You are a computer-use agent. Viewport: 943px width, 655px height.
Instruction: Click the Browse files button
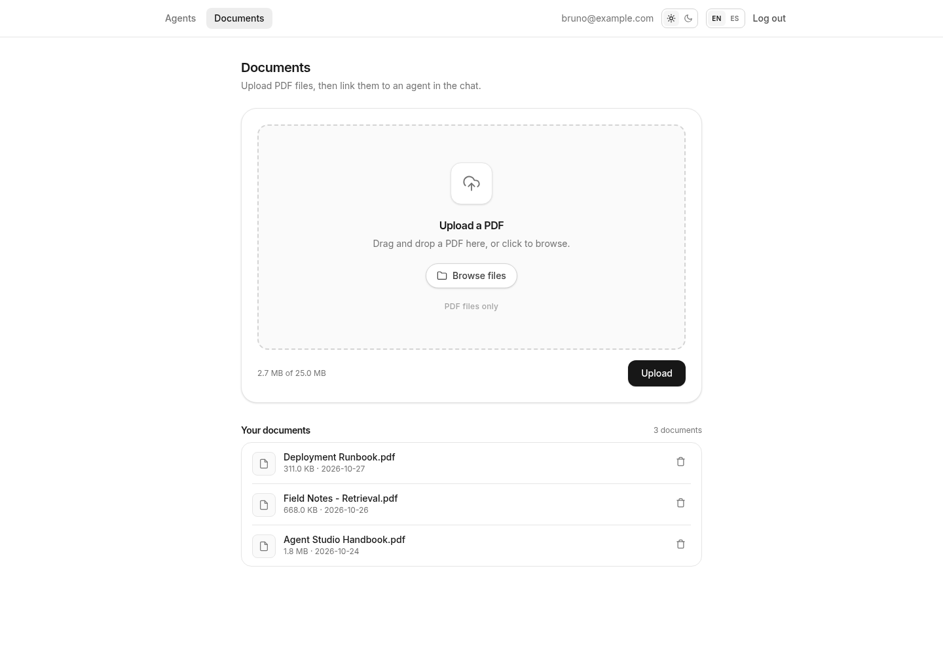click(471, 276)
